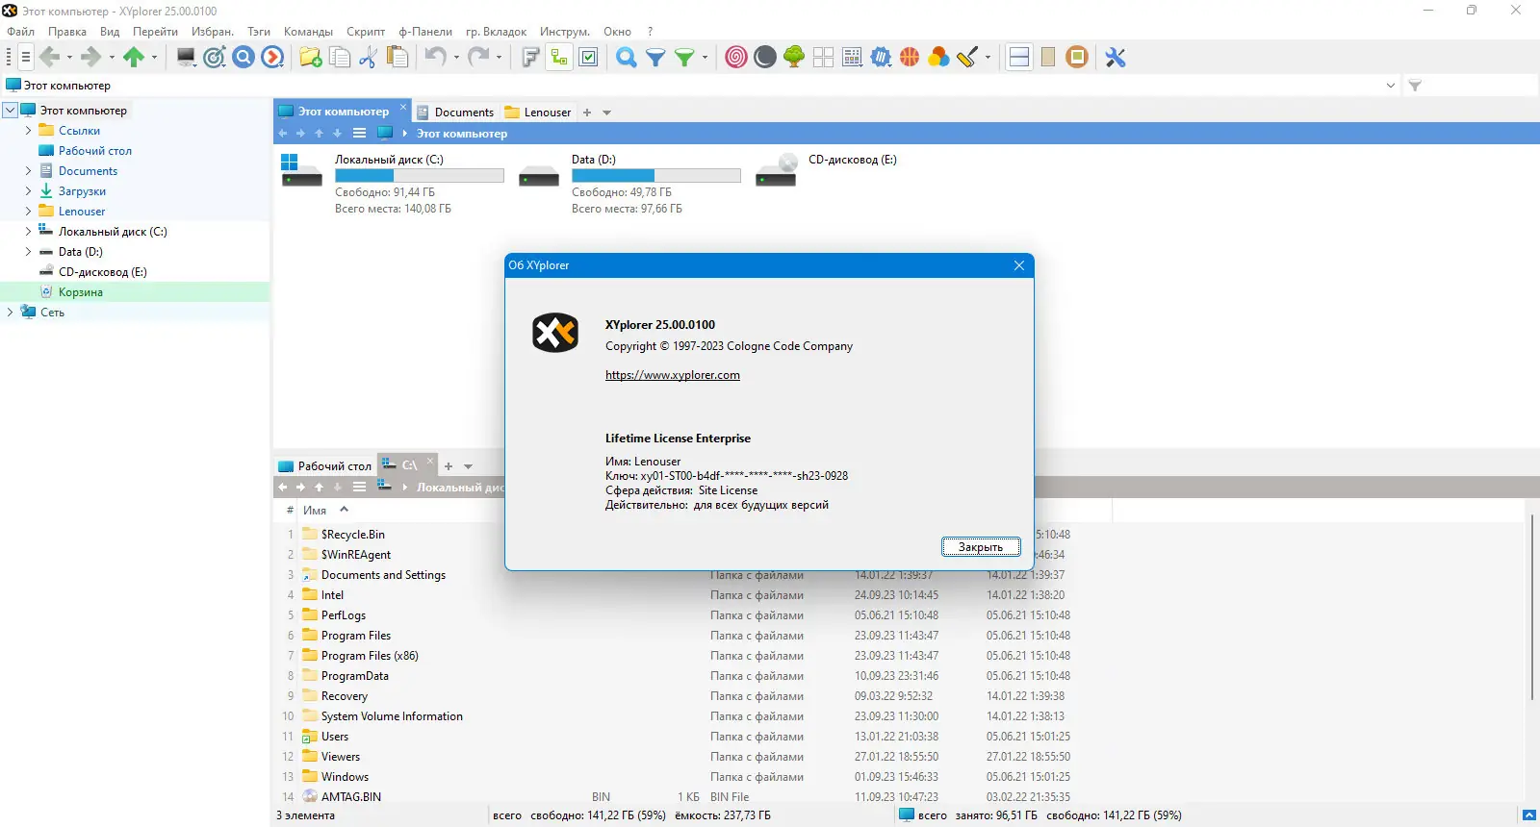Viewport: 1540px width, 827px height.
Task: Expand the Сеть tree node
Action: (x=10, y=313)
